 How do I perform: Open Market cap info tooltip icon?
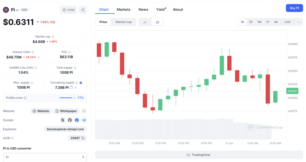tap(53, 37)
